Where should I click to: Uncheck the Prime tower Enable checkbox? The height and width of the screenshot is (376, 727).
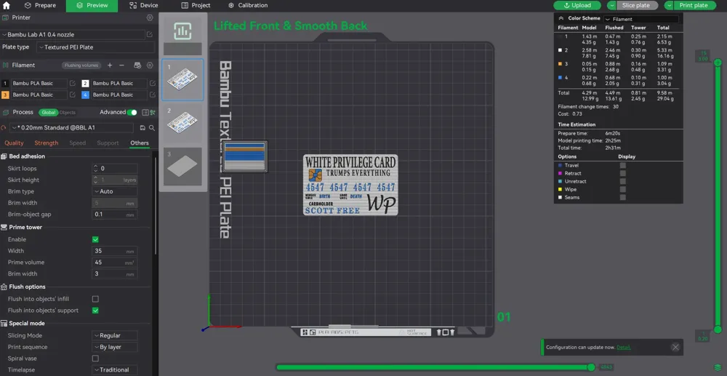point(95,239)
